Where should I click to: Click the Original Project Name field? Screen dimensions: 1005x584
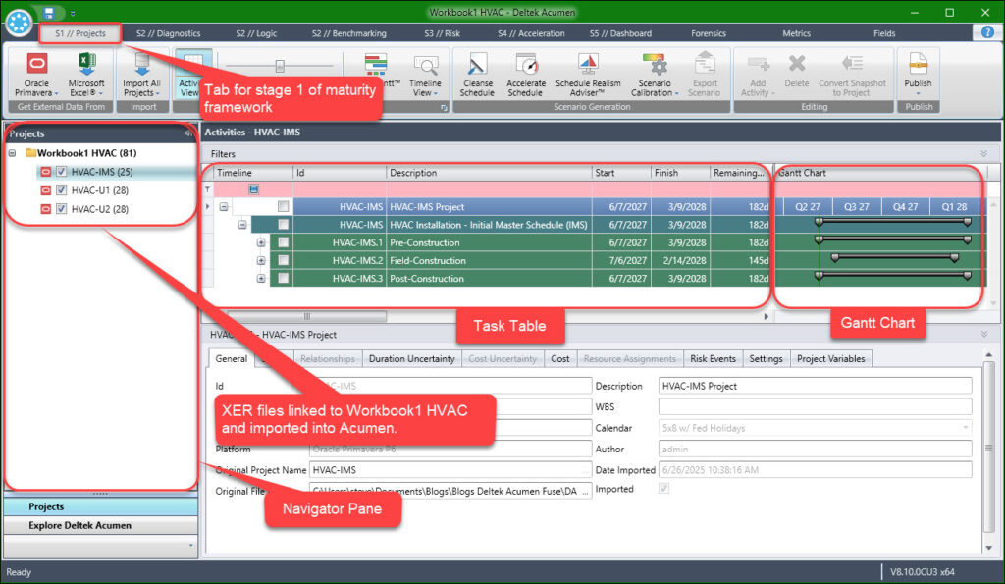coord(450,470)
